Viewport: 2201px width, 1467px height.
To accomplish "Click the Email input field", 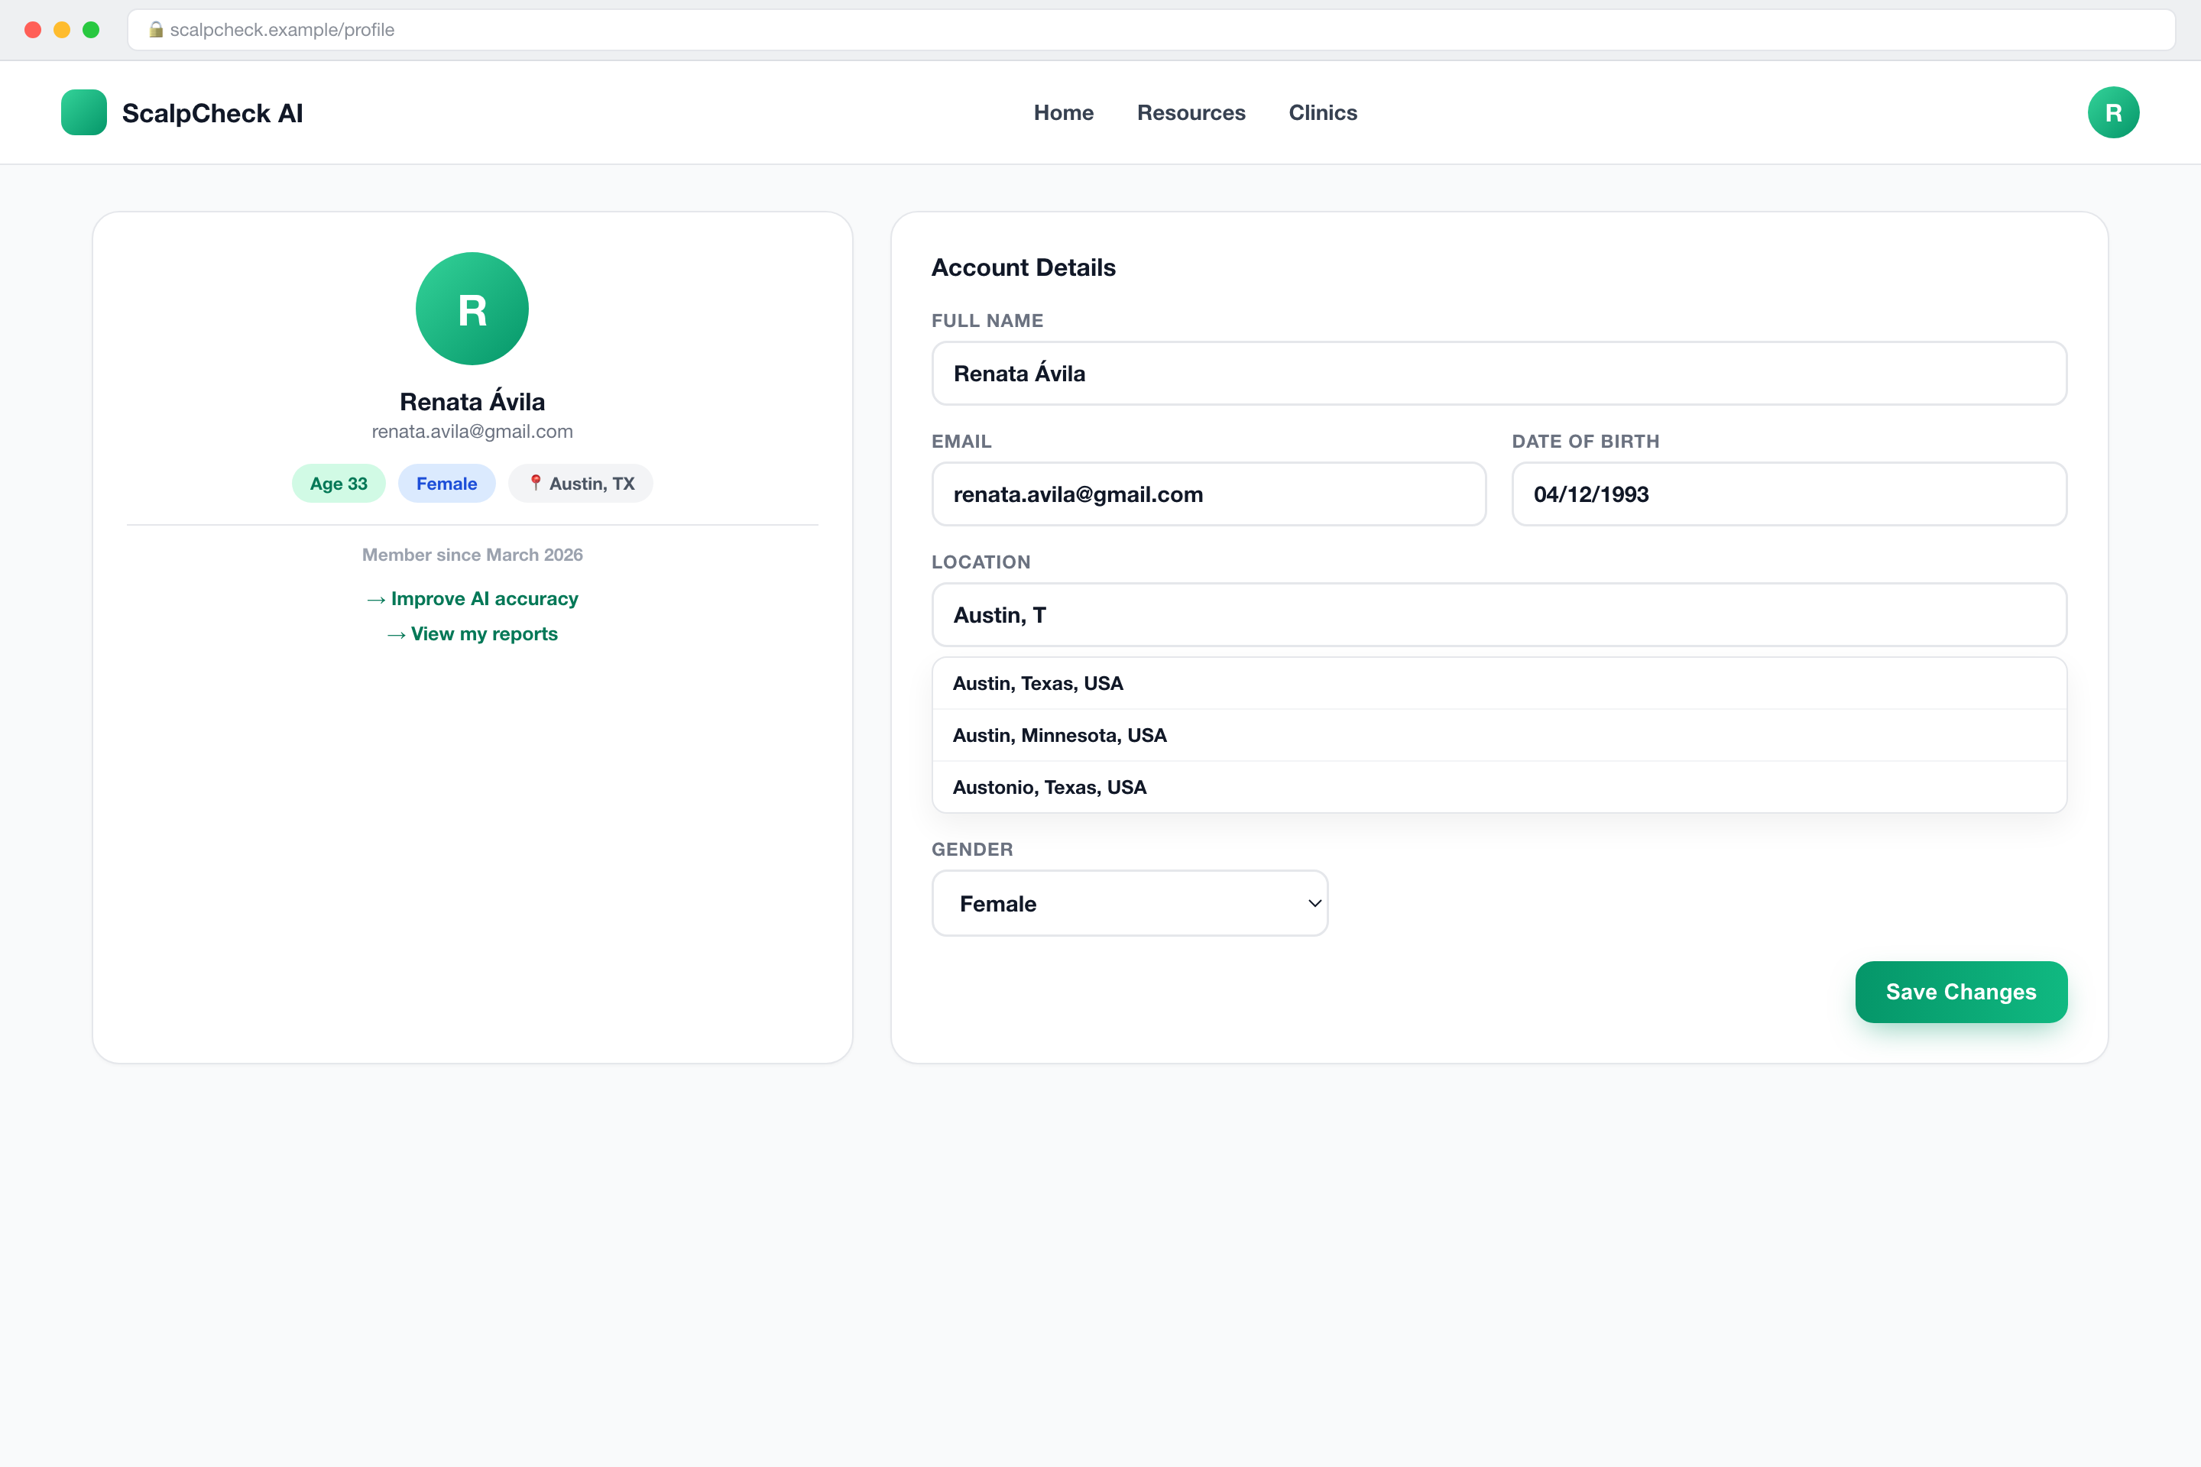I will tap(1208, 494).
